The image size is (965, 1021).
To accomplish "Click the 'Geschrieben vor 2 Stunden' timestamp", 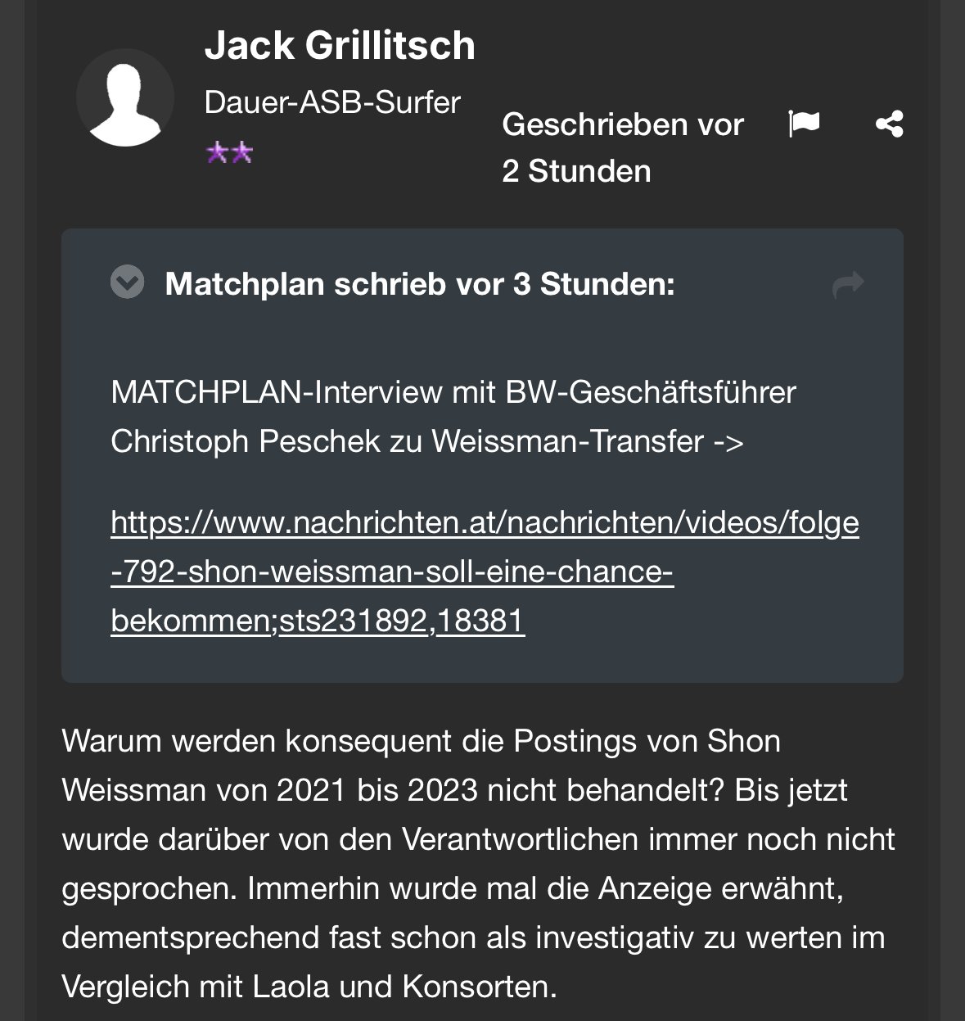I will (622, 147).
